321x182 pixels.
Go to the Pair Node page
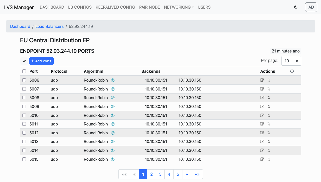[149, 7]
